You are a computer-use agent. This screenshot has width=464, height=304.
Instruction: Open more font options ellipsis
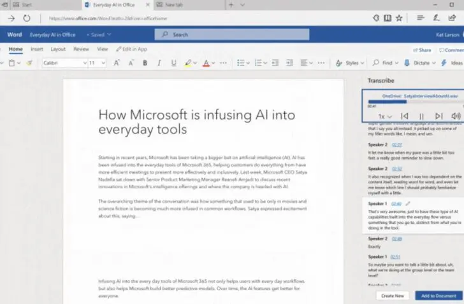pyautogui.click(x=224, y=63)
